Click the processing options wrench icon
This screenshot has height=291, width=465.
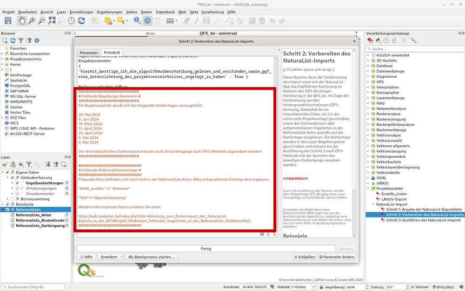(414, 41)
